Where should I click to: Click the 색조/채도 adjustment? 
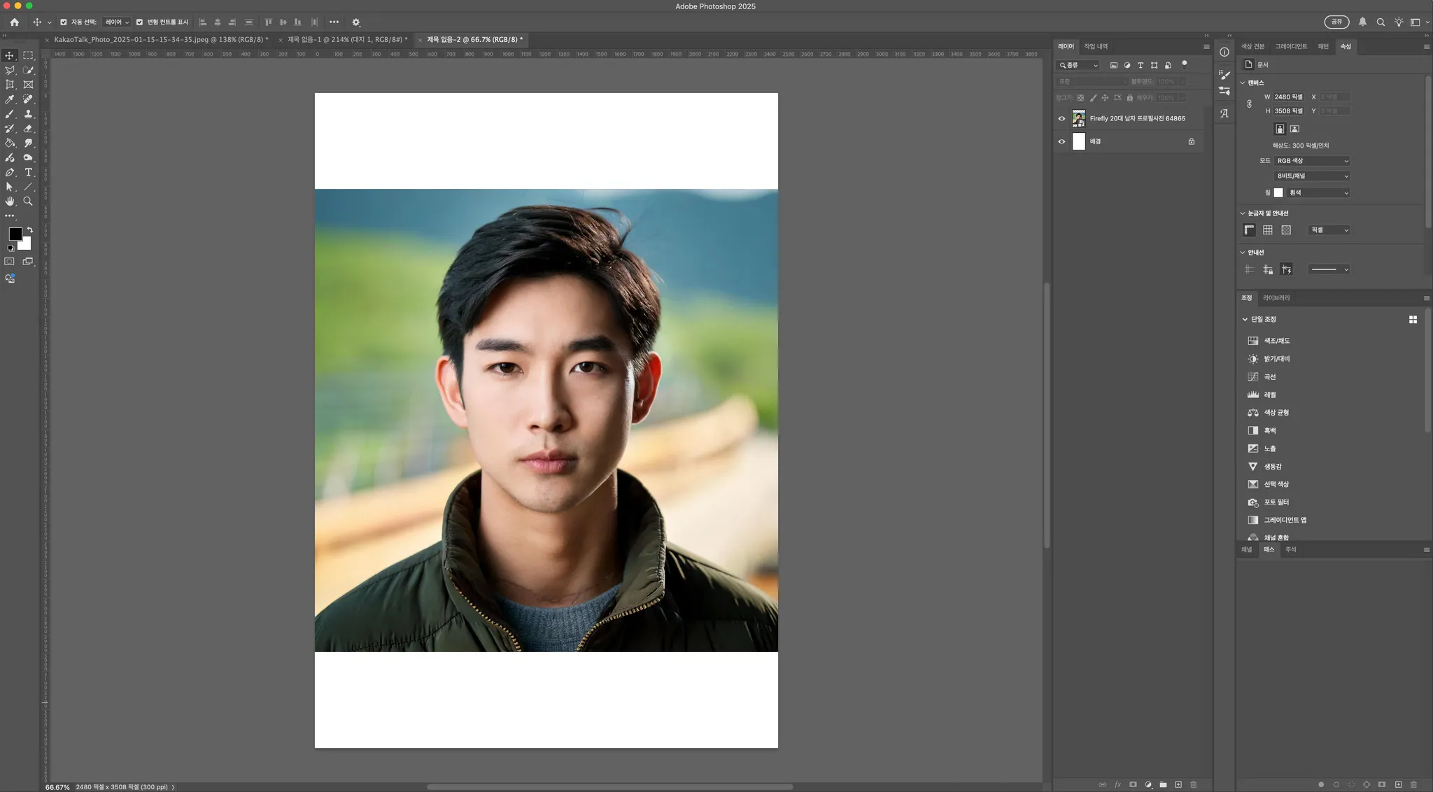(x=1276, y=341)
